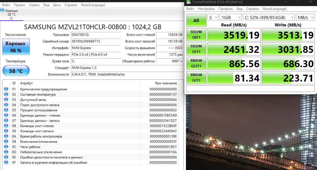Open Справка menu in CrystalDiskMark

click(x=253, y=9)
